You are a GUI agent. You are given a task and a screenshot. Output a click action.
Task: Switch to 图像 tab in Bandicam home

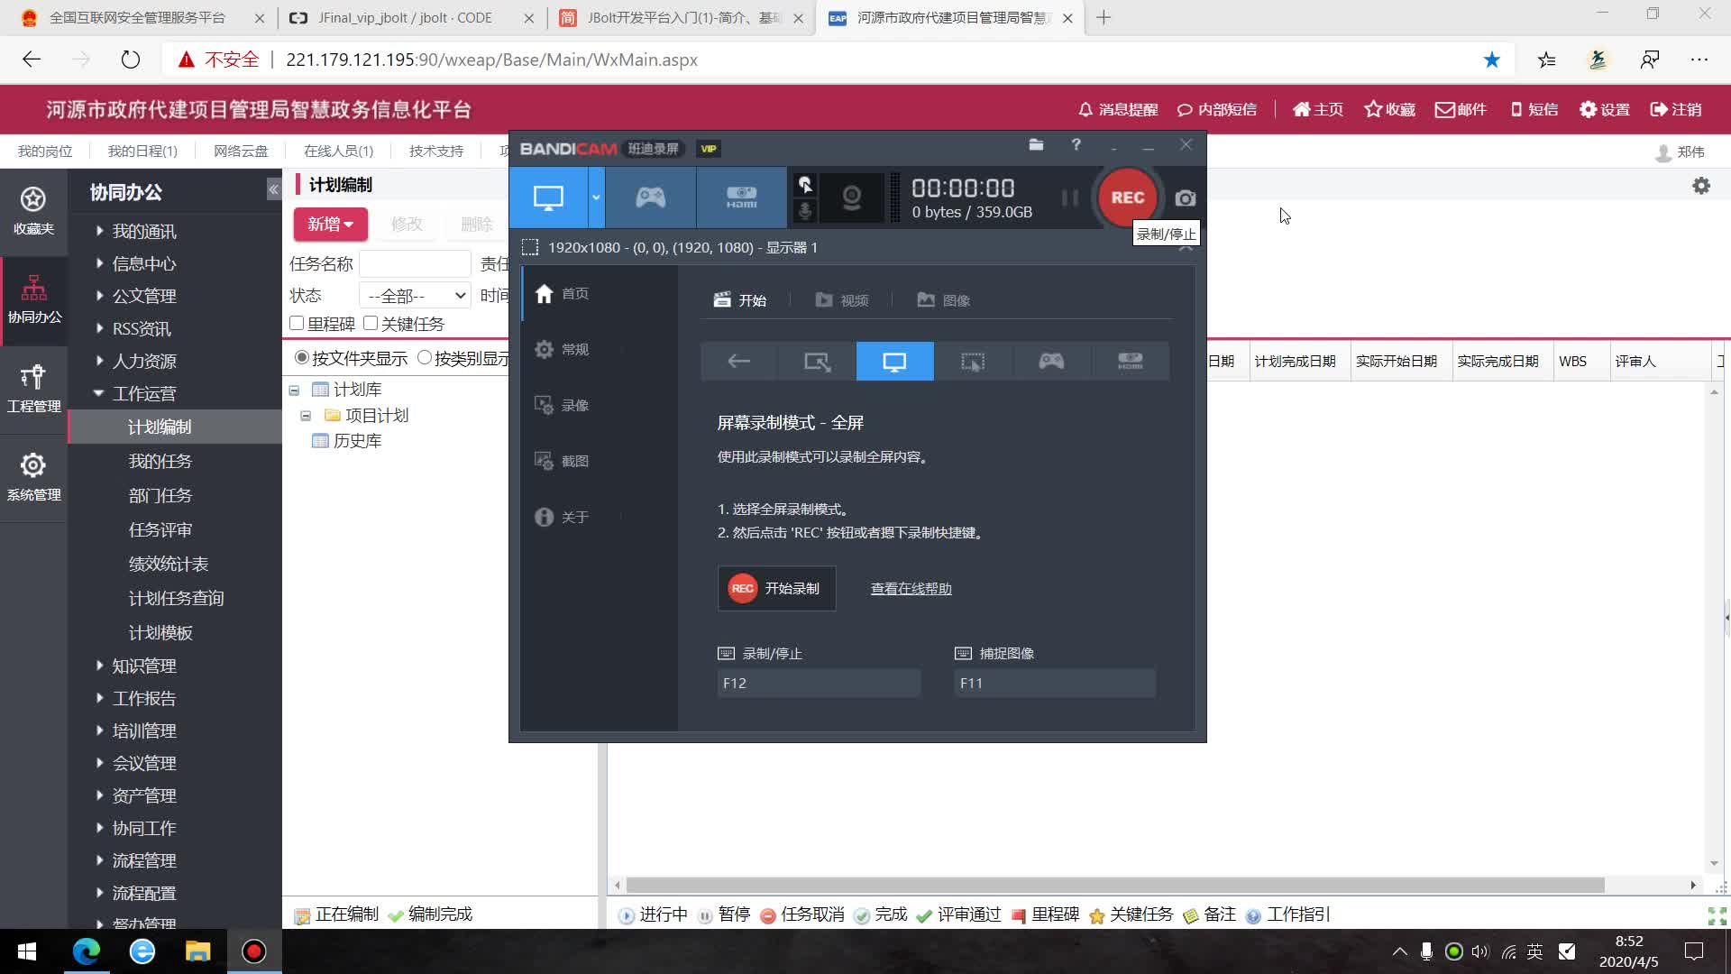(x=944, y=300)
